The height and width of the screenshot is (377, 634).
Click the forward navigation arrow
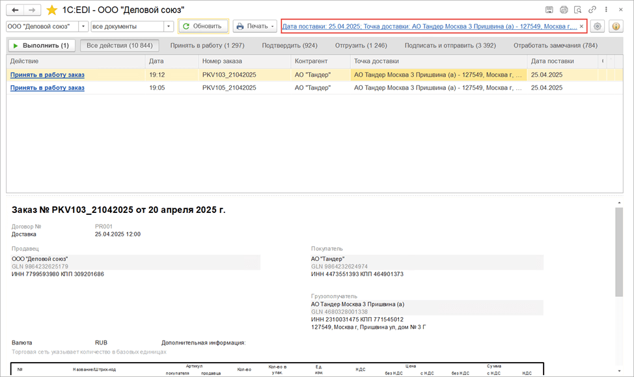[x=32, y=10]
